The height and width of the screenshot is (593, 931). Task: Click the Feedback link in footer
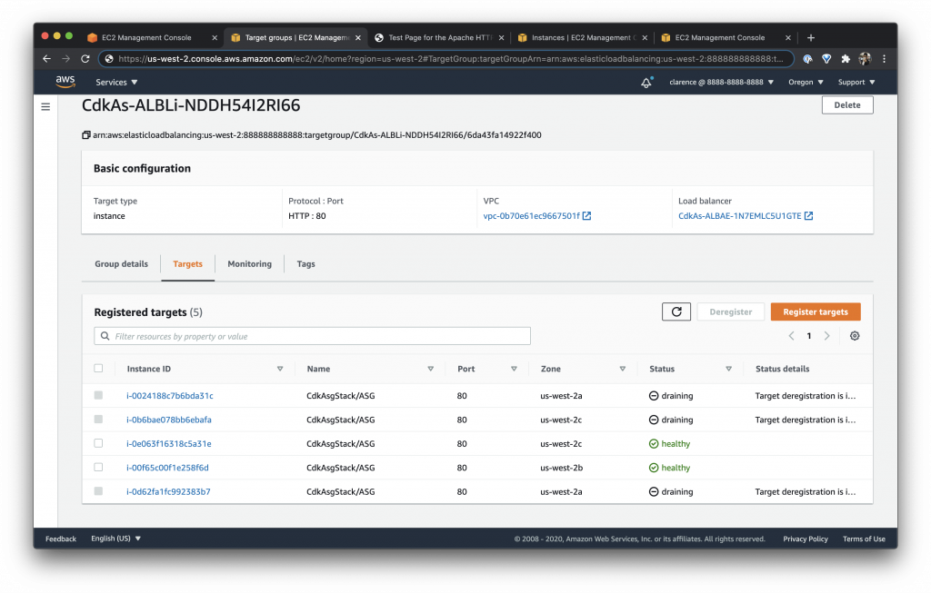[x=61, y=539]
